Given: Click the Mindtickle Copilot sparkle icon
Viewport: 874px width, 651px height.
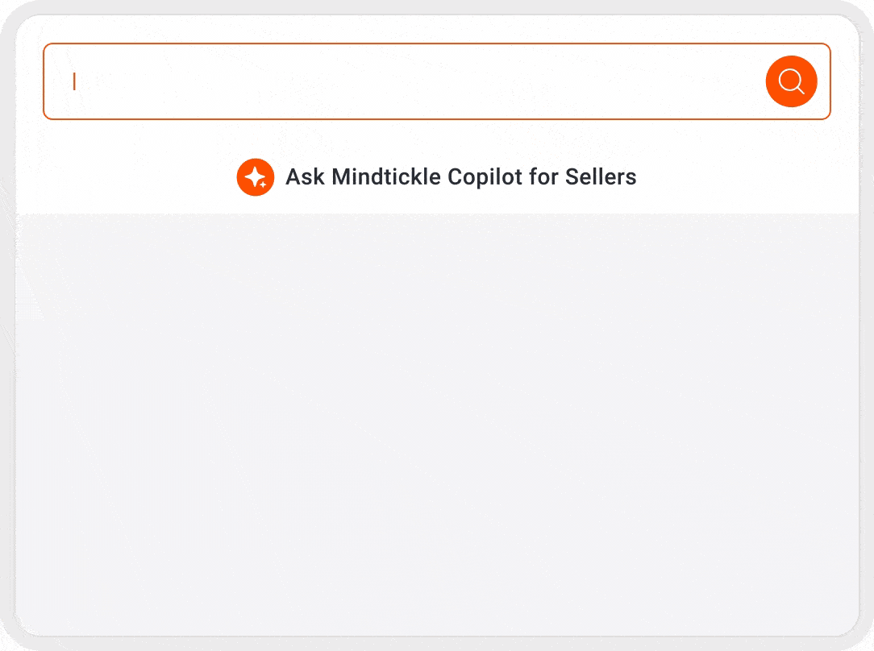Looking at the screenshot, I should pos(256,177).
